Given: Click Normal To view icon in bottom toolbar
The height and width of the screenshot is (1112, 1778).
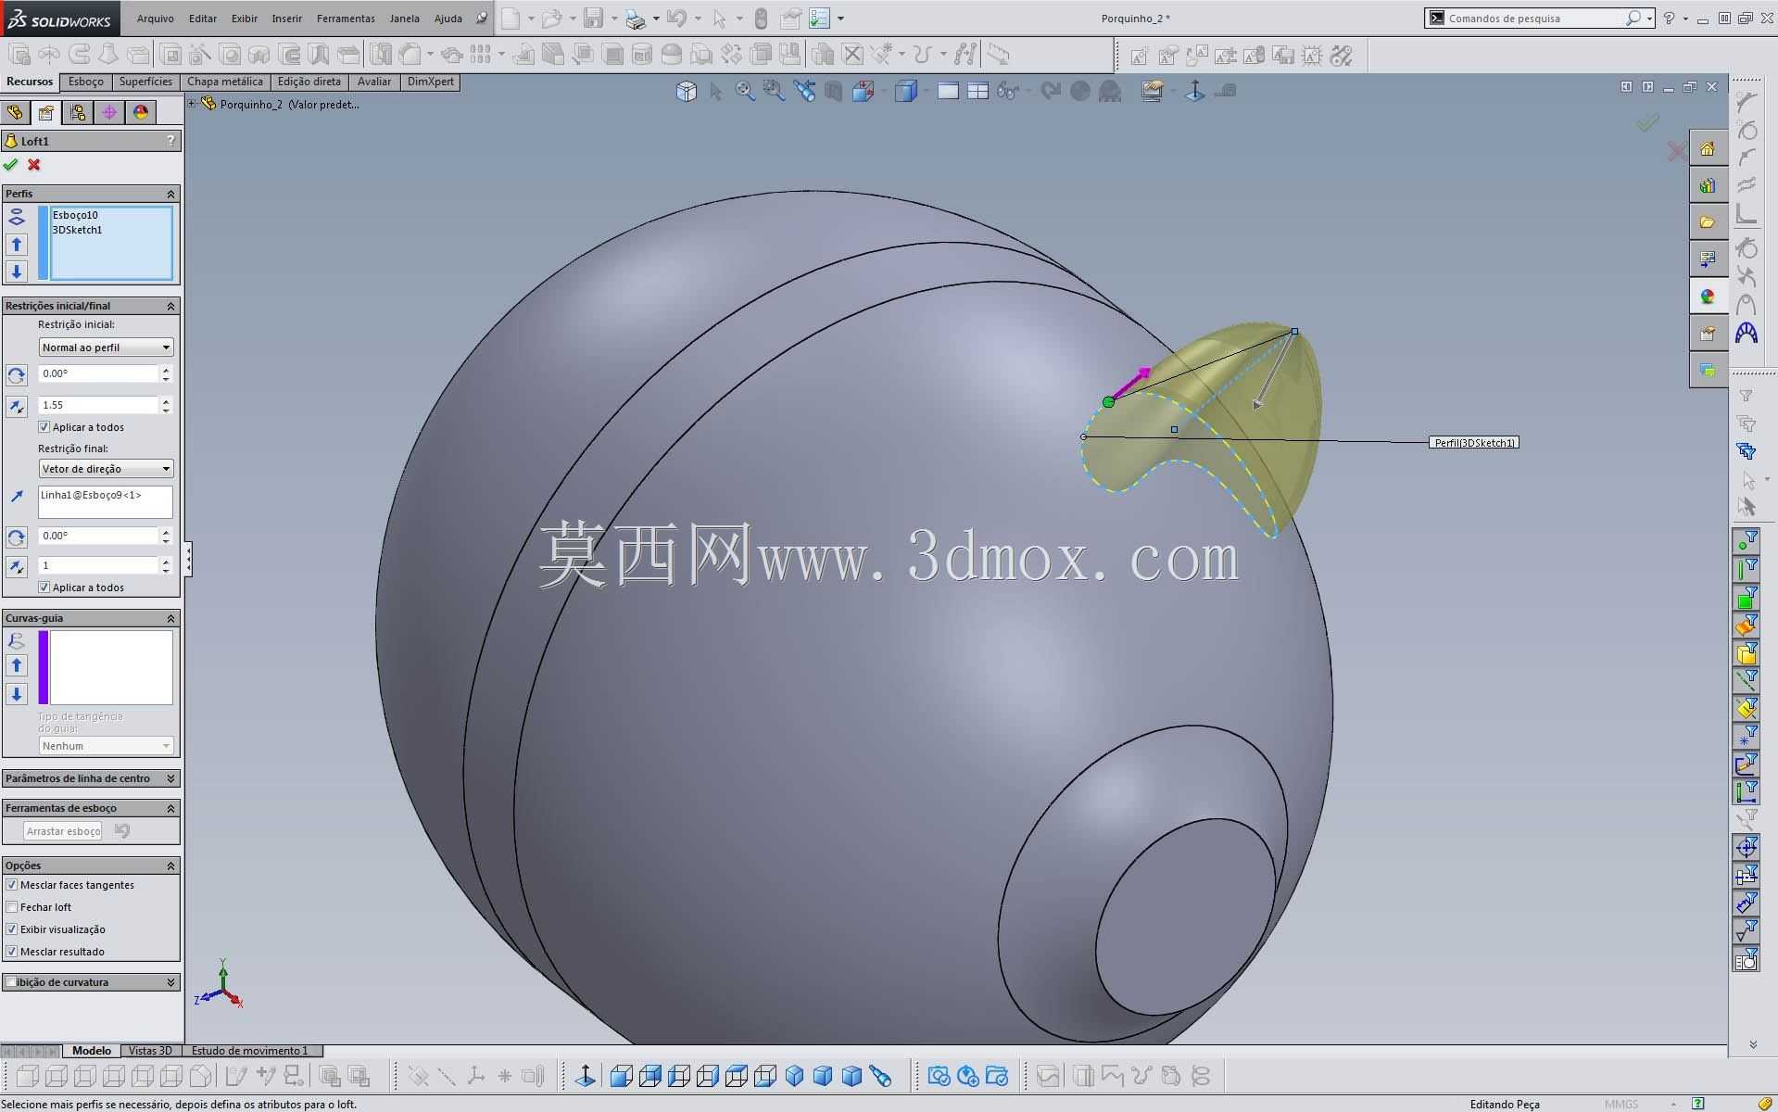Looking at the screenshot, I should click(586, 1076).
